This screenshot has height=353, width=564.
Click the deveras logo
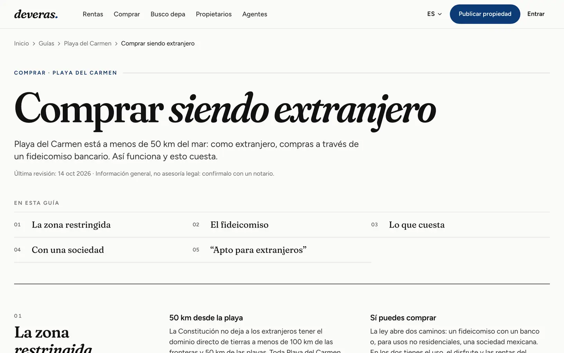point(36,14)
